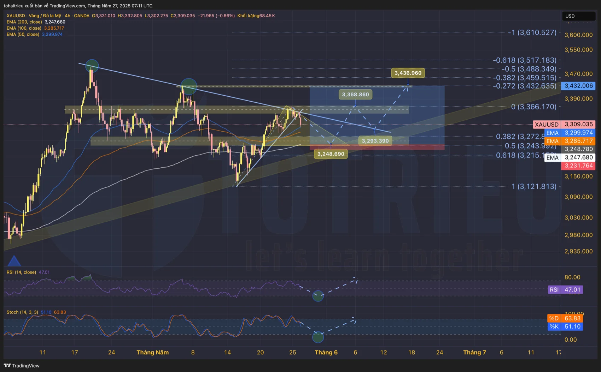Select the 3,436.960 target price label
Screen dimensions: 601x372
tap(408, 73)
